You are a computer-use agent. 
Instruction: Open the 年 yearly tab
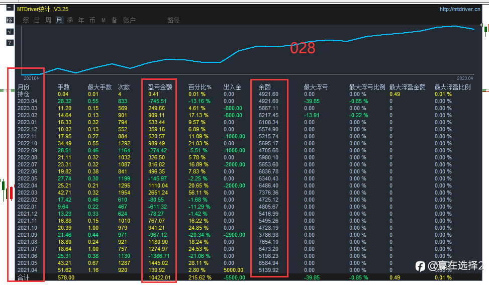81,20
